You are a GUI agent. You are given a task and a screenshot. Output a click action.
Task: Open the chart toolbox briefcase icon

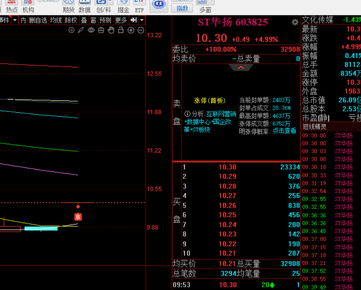tap(101, 30)
